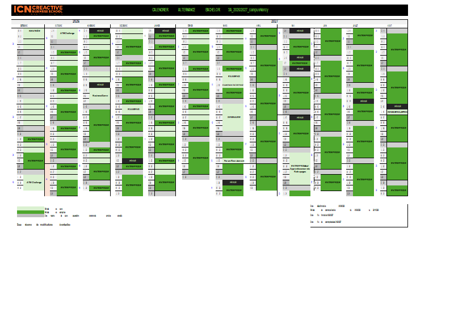Click the 2027 year heading
The height and width of the screenshot is (321, 454).
tap(274, 21)
